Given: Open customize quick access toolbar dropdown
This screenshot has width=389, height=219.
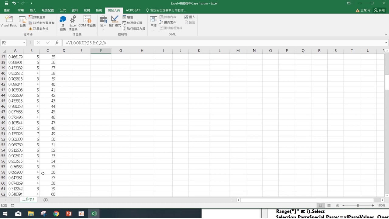Looking at the screenshot, I should [32, 3].
